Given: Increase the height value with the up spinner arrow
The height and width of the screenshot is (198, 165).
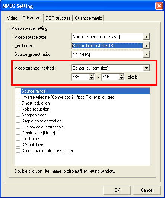Looking at the screenshot, I should [x=121, y=75].
